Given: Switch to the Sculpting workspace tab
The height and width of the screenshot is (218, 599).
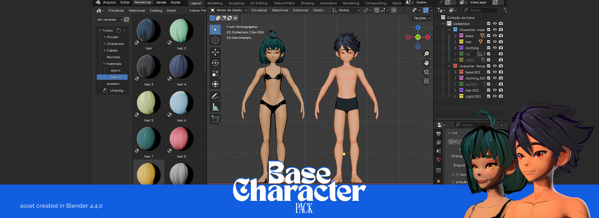Looking at the screenshot, I should [x=236, y=3].
